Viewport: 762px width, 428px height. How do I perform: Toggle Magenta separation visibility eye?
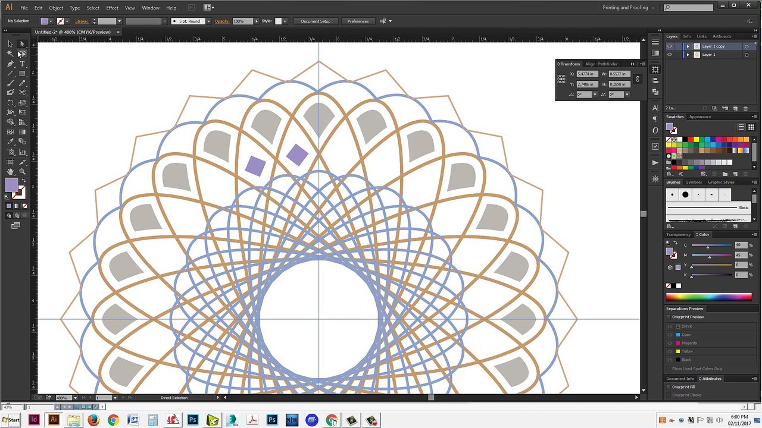(670, 343)
